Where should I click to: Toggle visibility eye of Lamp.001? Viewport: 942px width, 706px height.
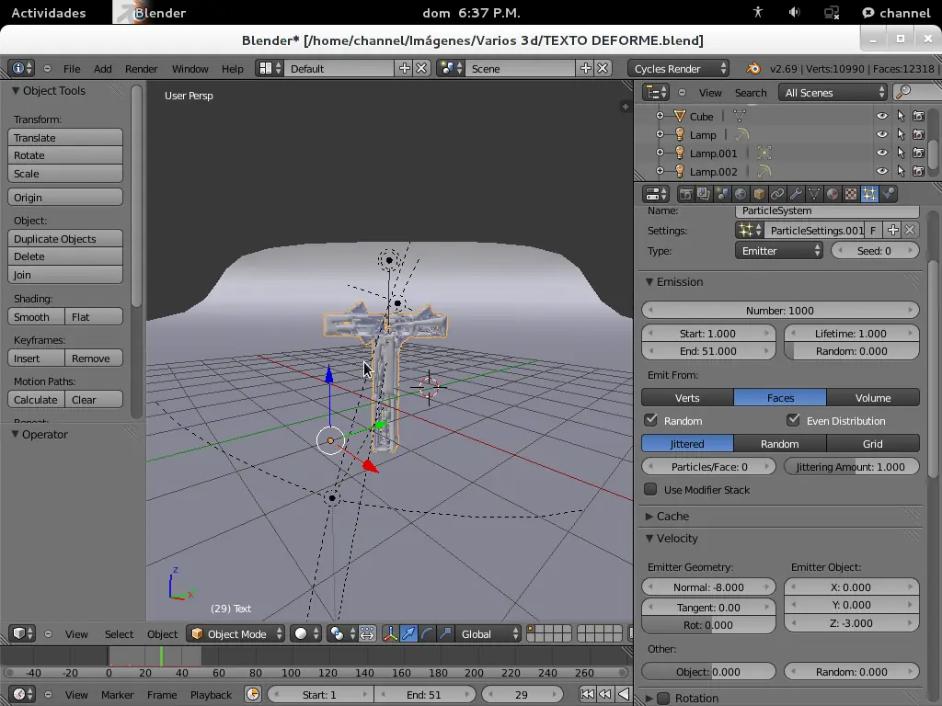pyautogui.click(x=882, y=154)
